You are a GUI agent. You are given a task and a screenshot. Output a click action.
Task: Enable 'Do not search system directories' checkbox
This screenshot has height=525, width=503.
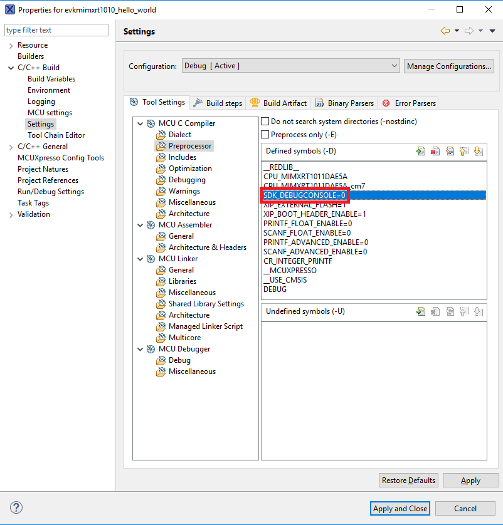point(265,122)
